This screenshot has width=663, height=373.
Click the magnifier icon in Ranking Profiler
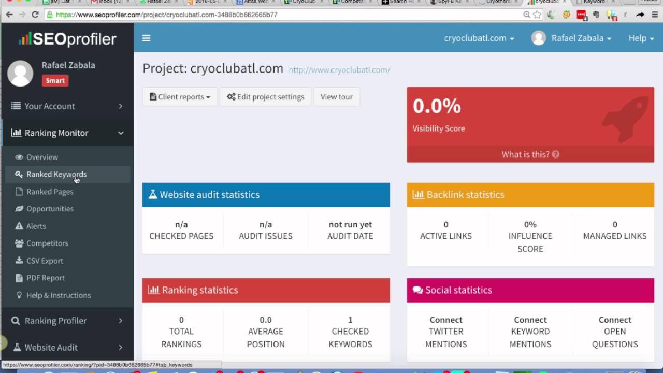pos(16,321)
